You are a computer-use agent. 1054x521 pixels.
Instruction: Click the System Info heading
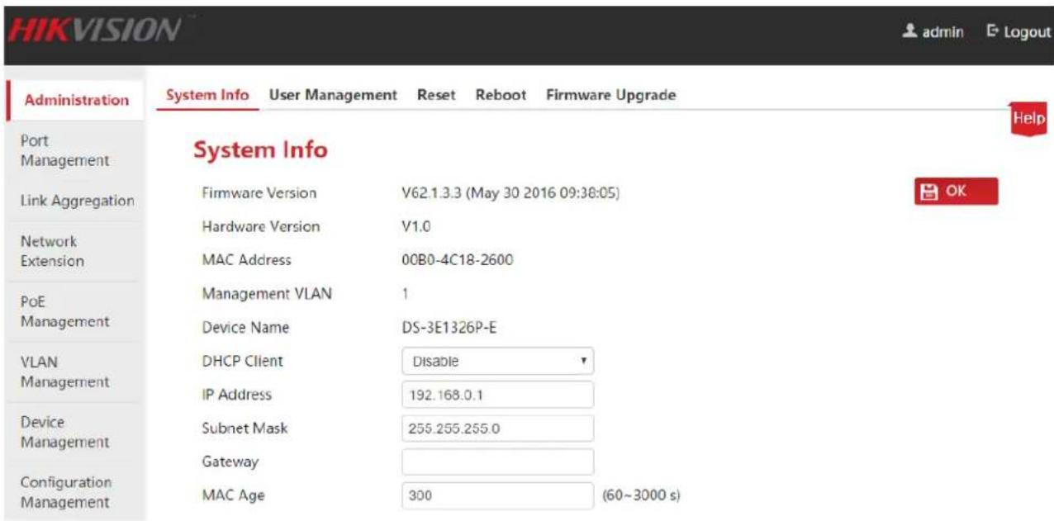coord(260,150)
